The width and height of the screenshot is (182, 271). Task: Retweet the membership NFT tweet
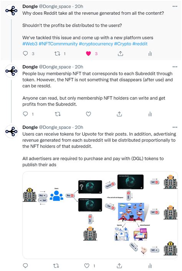[x=58, y=114]
